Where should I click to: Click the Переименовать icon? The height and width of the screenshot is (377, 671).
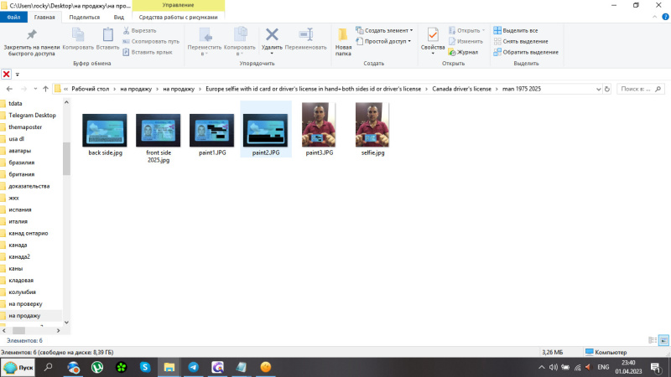(305, 34)
